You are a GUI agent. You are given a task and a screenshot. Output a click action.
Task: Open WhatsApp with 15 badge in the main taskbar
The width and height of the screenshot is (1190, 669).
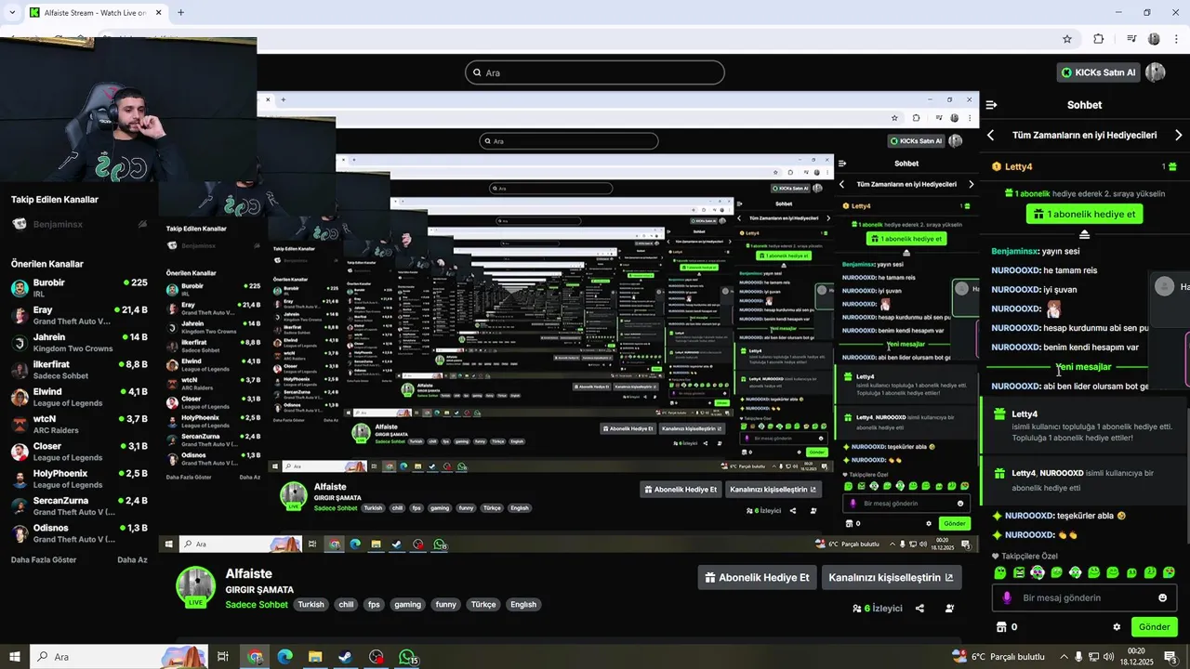point(407,657)
